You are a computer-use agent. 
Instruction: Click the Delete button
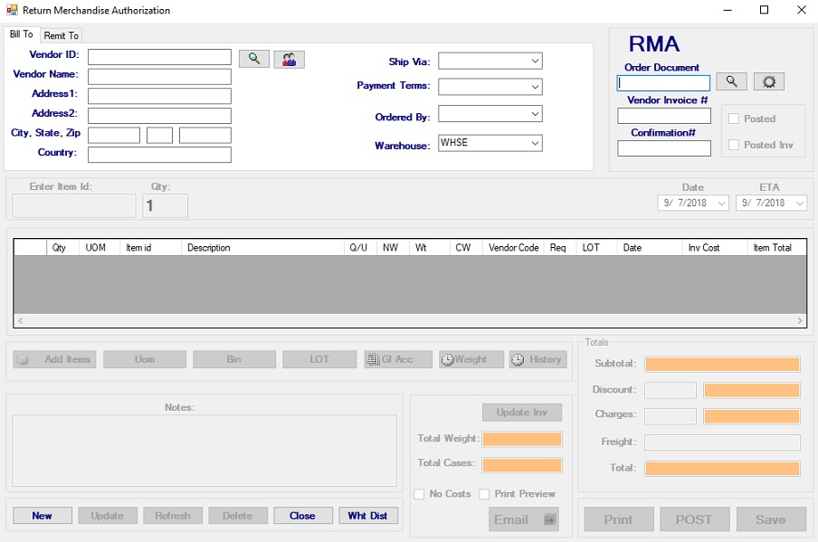(x=238, y=516)
